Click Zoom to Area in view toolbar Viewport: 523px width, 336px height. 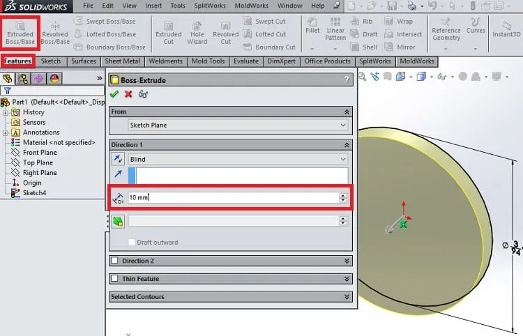pyautogui.click(x=362, y=77)
